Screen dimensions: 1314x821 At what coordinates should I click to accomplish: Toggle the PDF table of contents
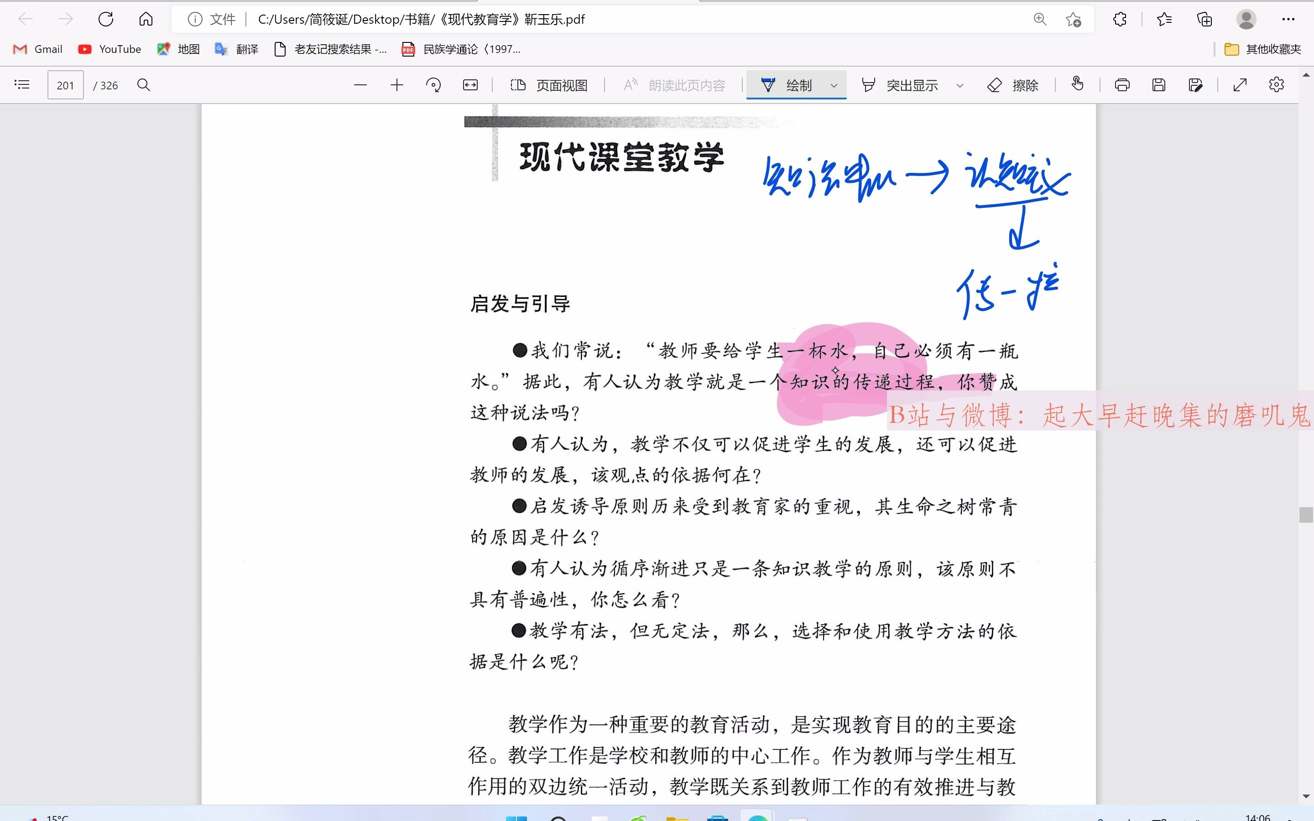pos(22,85)
